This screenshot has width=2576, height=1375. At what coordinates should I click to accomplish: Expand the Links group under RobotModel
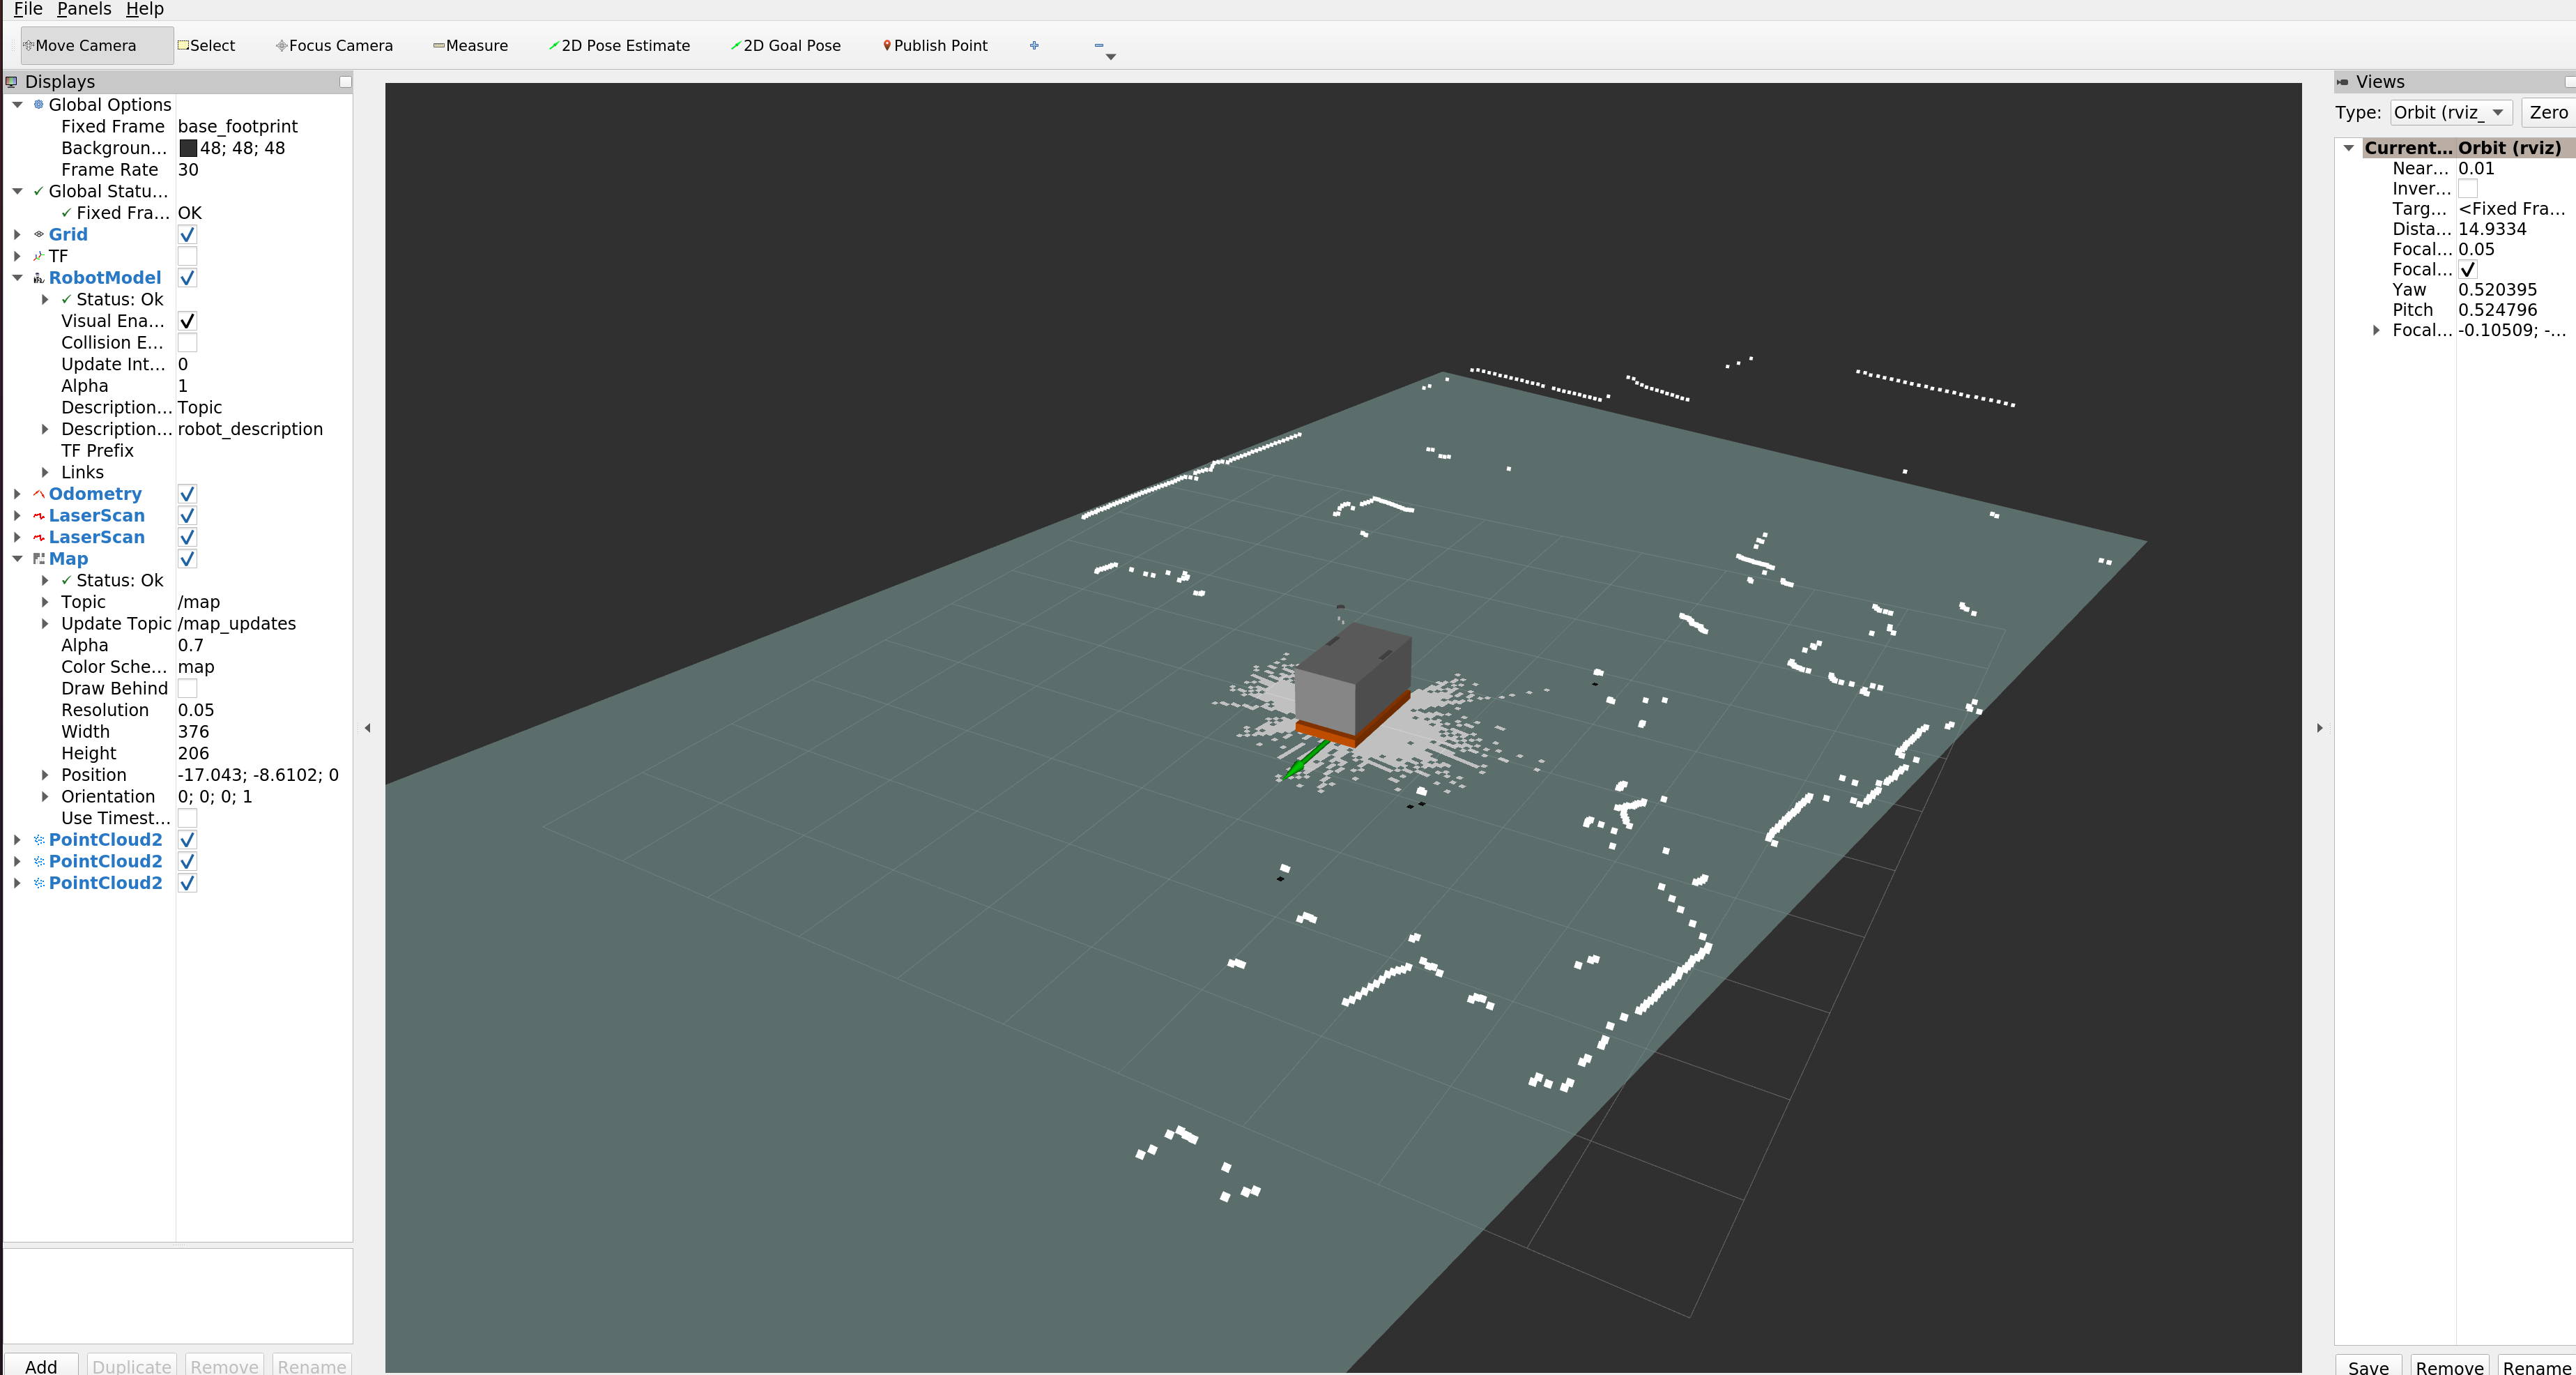coord(45,471)
